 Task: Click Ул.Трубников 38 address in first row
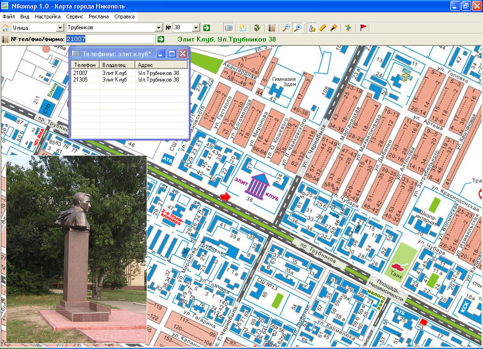158,73
